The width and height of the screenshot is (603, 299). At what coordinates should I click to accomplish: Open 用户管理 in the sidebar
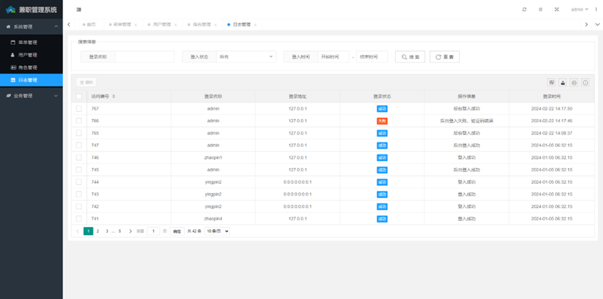click(31, 55)
